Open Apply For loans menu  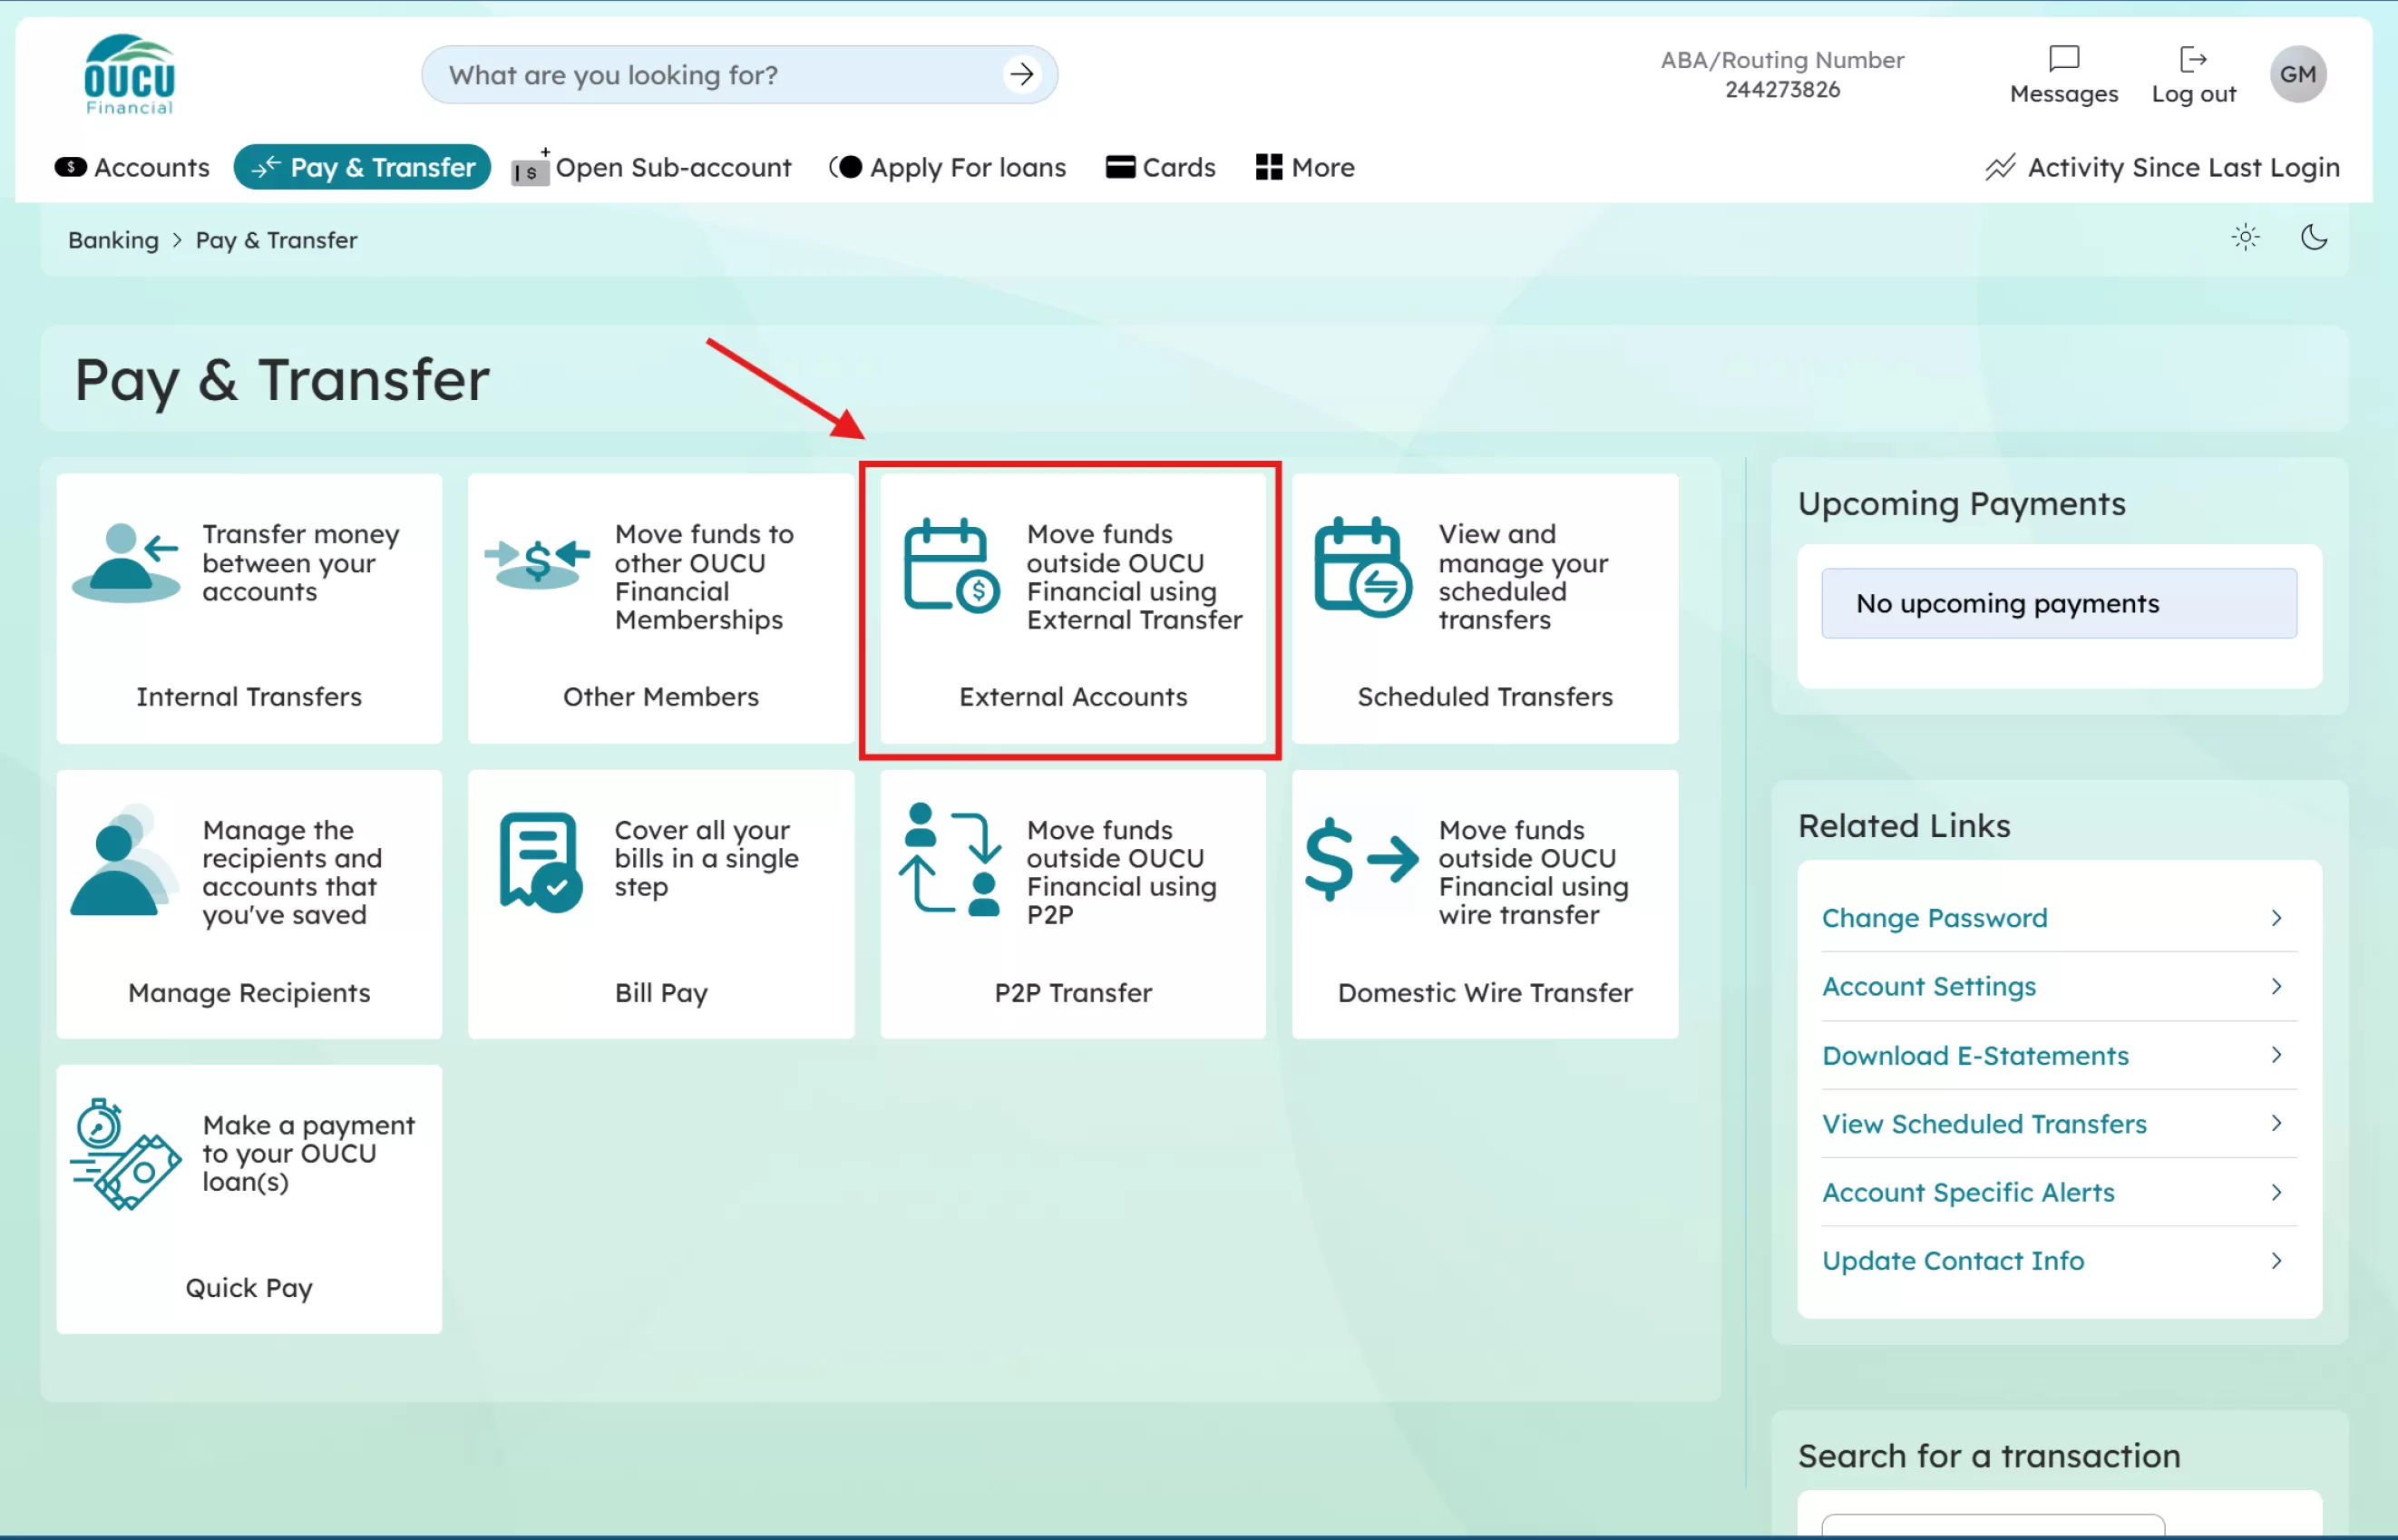click(947, 167)
